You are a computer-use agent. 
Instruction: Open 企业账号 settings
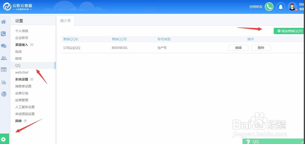(22, 38)
